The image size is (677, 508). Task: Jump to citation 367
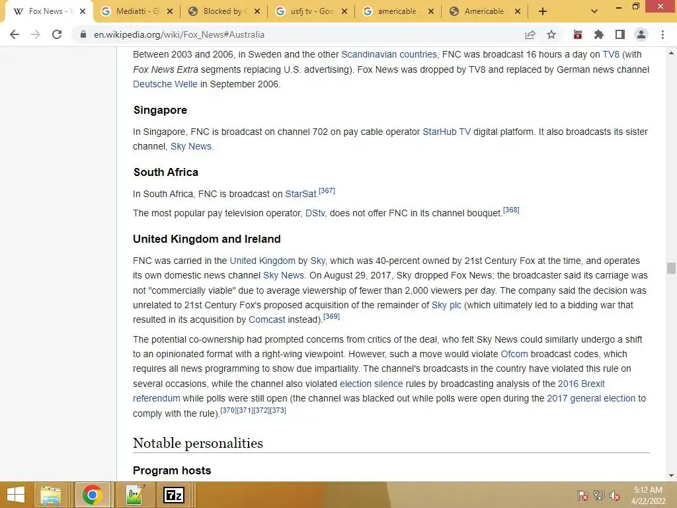click(x=327, y=190)
